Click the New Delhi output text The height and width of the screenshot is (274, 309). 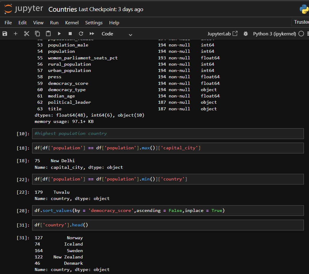pos(63,161)
